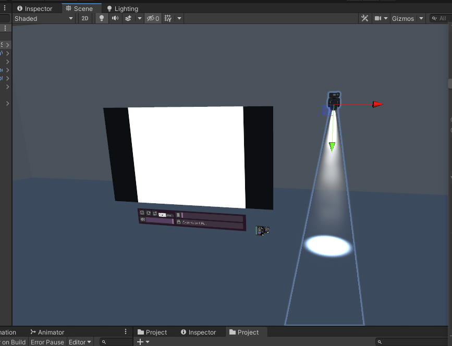Open scene camera settings icon
Viewport: 452px width, 346px height.
(x=377, y=18)
